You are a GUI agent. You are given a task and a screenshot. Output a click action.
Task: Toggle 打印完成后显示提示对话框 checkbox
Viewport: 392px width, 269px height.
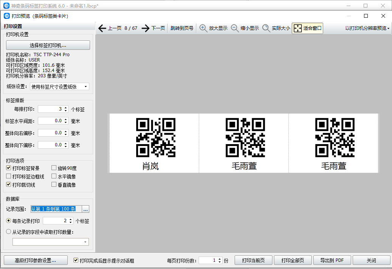(x=76, y=260)
